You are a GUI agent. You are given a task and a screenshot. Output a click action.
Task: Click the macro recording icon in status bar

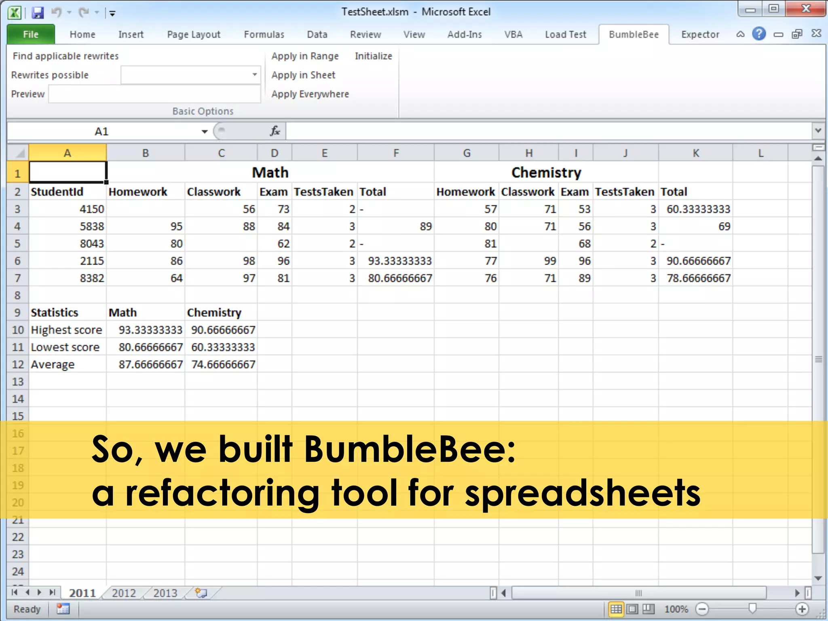click(x=63, y=609)
